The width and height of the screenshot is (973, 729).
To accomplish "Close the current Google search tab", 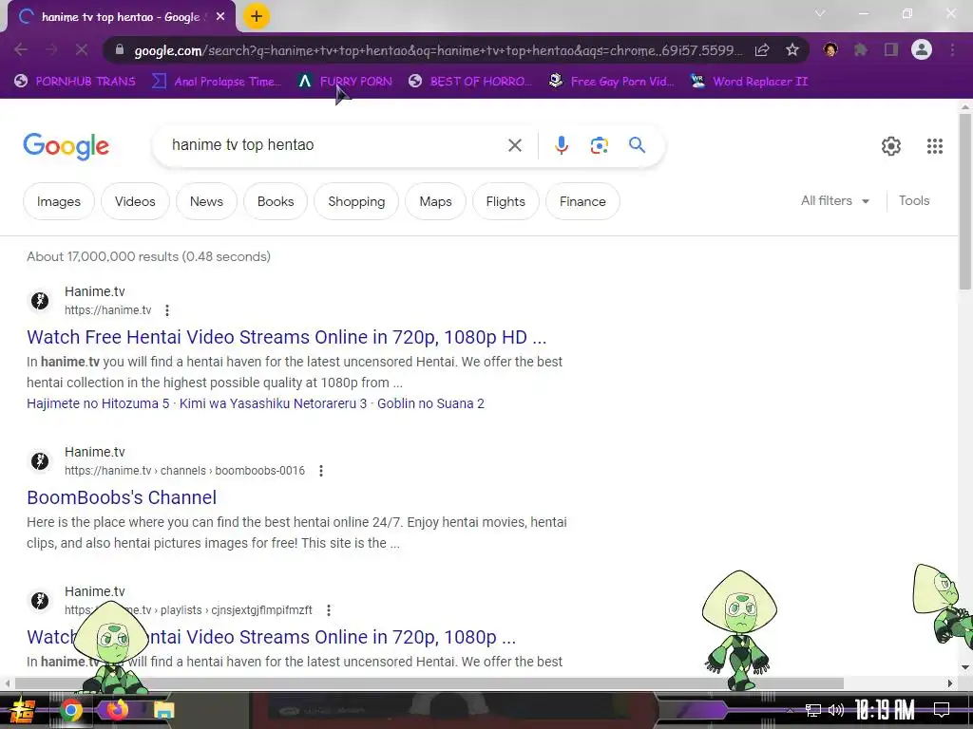I will 220,17.
